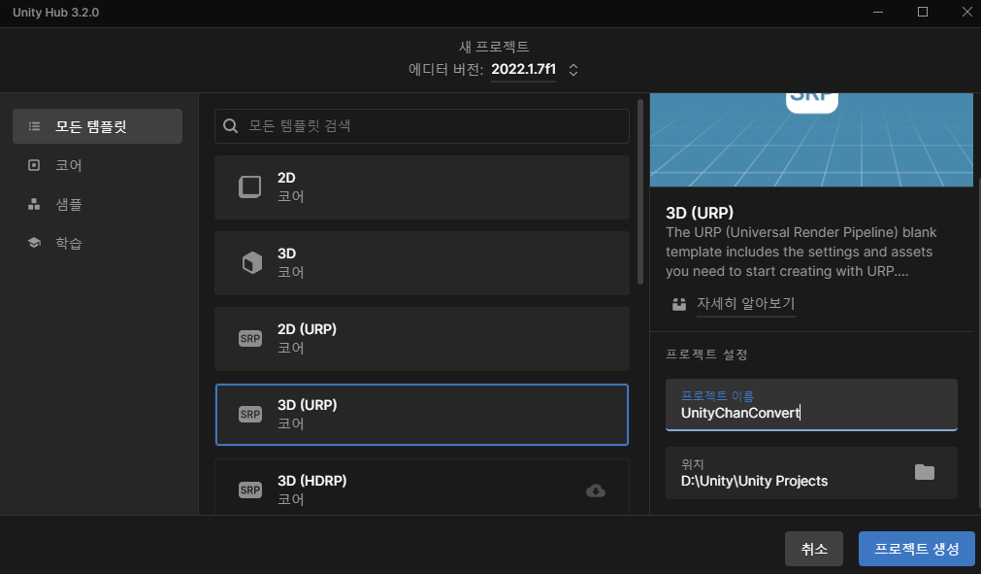Screen dimensions: 981x574
Task: Click the 2D template square icon
Action: (x=250, y=186)
